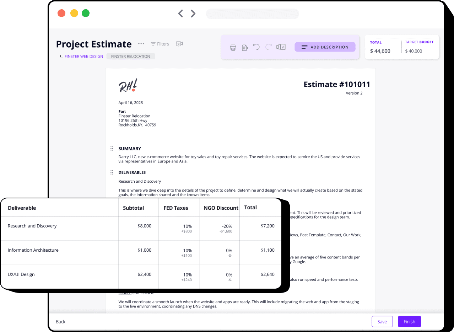
Task: Open the FINSTER WEB DESIGN breadcrumb
Action: 84,56
